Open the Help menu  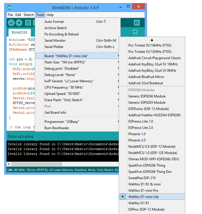(50, 15)
